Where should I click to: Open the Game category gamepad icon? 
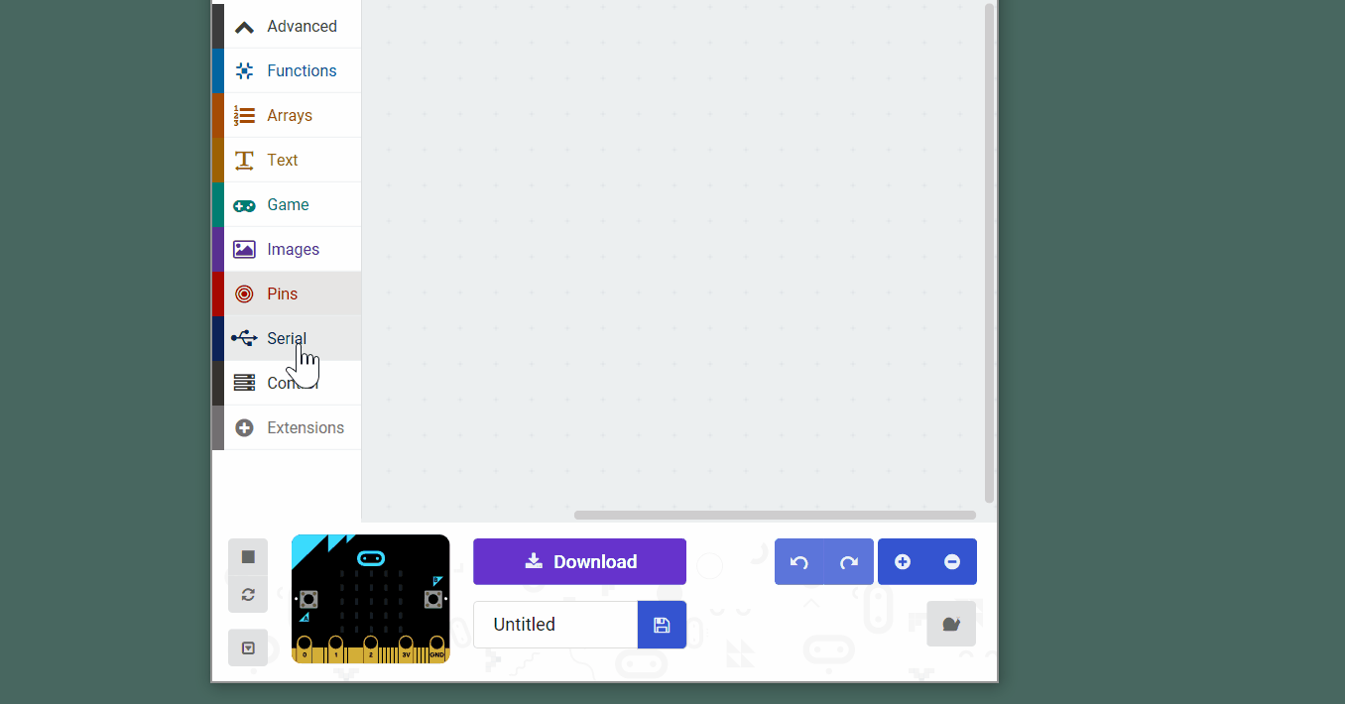coord(243,204)
